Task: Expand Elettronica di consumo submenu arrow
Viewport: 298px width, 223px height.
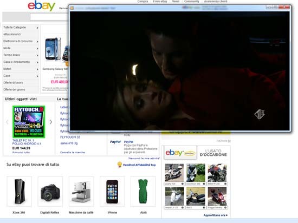Action: (x=37, y=41)
